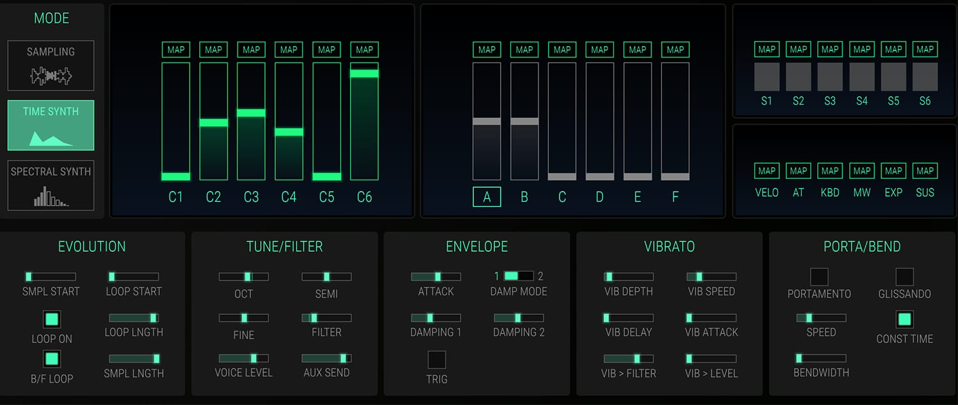This screenshot has width=958, height=405.
Task: Click the S1 gray pad
Action: coord(766,77)
